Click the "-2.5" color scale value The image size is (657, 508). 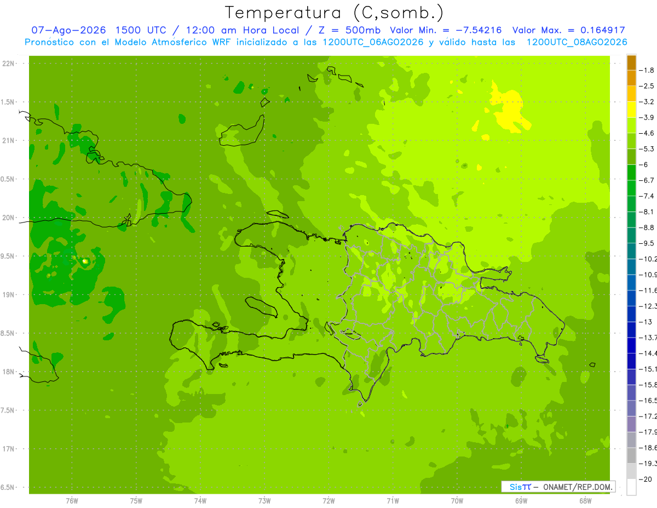click(647, 86)
